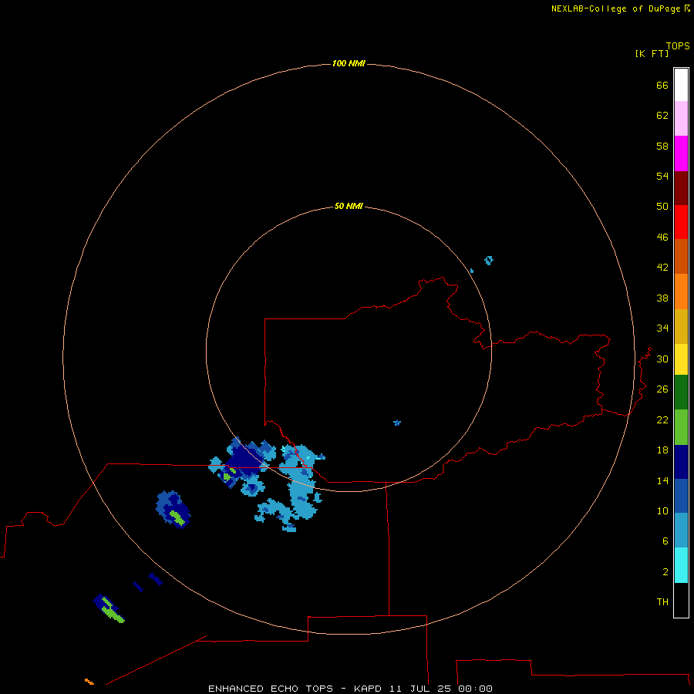Click the tiny isolated echo inside 50 NMI ring
The image size is (694, 694).
click(397, 423)
